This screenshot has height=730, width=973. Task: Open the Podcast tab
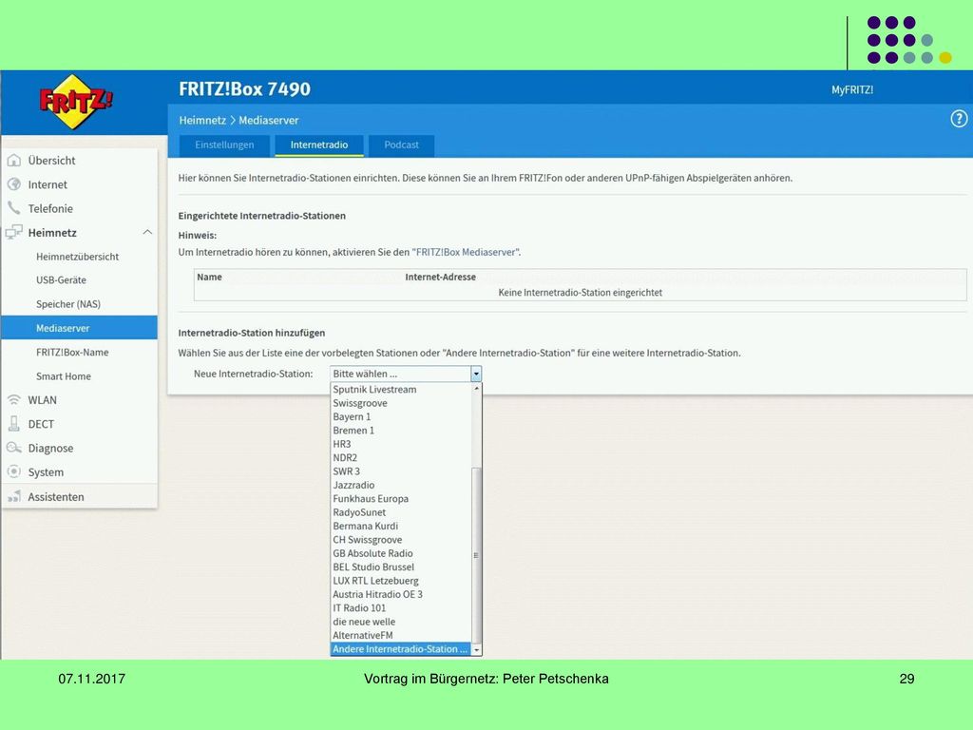pyautogui.click(x=402, y=145)
